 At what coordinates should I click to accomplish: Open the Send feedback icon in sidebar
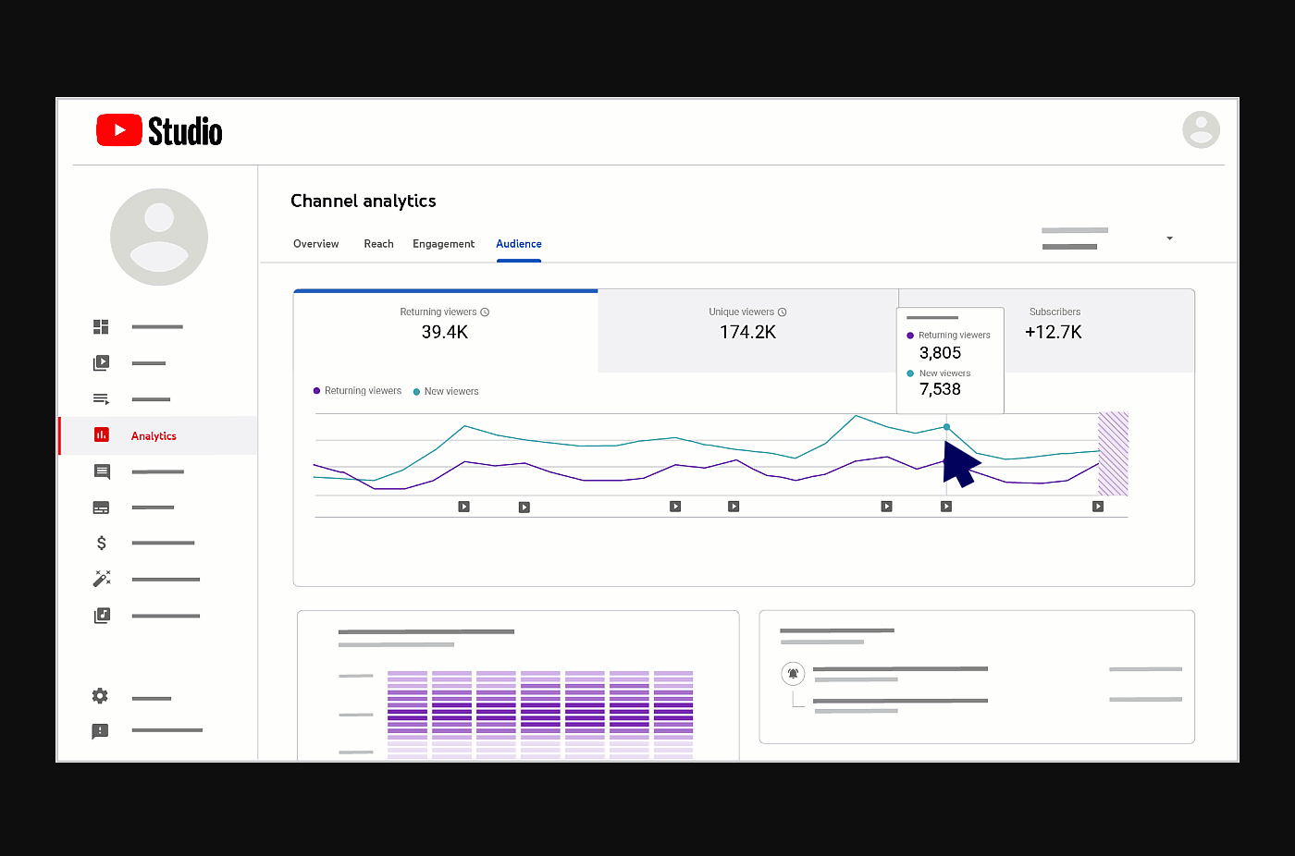pos(100,731)
